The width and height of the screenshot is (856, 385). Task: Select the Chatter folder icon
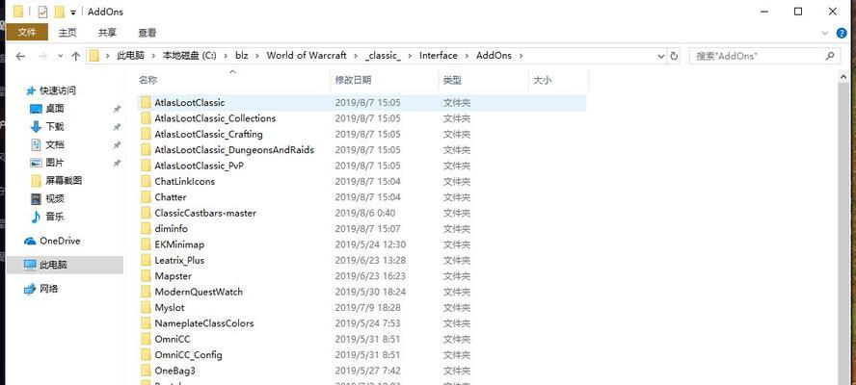click(x=146, y=197)
